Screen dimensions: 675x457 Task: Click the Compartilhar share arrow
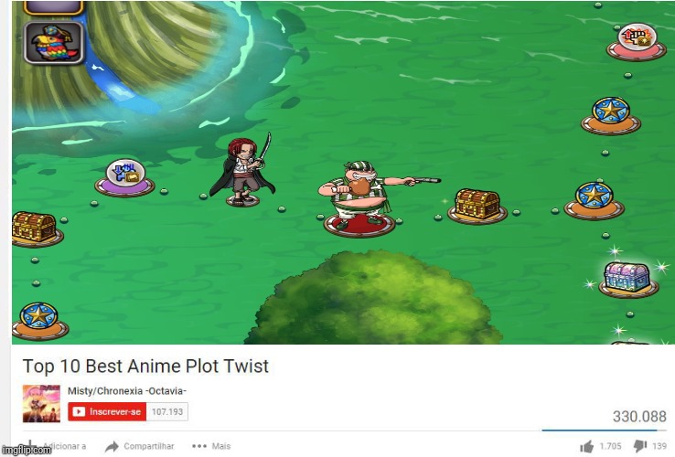tap(112, 447)
